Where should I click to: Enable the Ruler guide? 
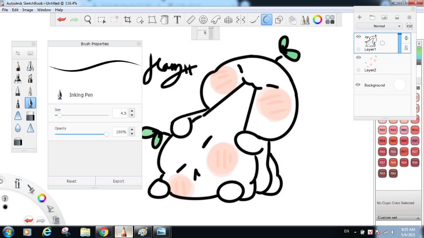pos(191,19)
